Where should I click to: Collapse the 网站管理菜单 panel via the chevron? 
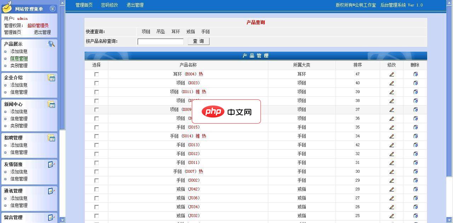point(52,8)
